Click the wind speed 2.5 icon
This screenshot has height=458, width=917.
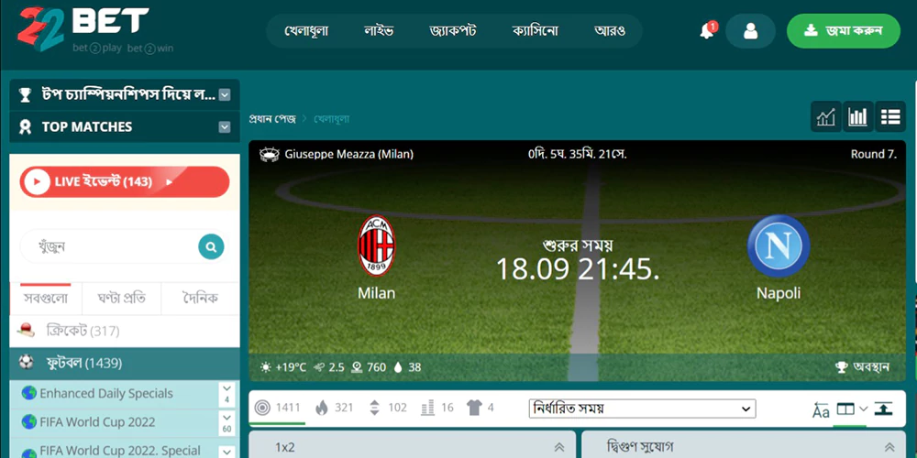pyautogui.click(x=319, y=367)
